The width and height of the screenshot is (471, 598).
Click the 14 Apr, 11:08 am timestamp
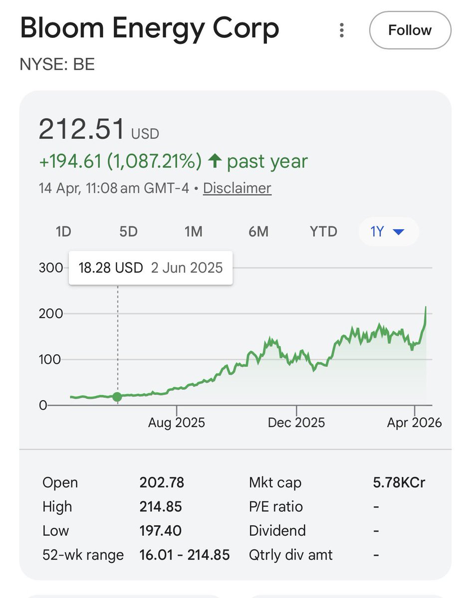[114, 188]
